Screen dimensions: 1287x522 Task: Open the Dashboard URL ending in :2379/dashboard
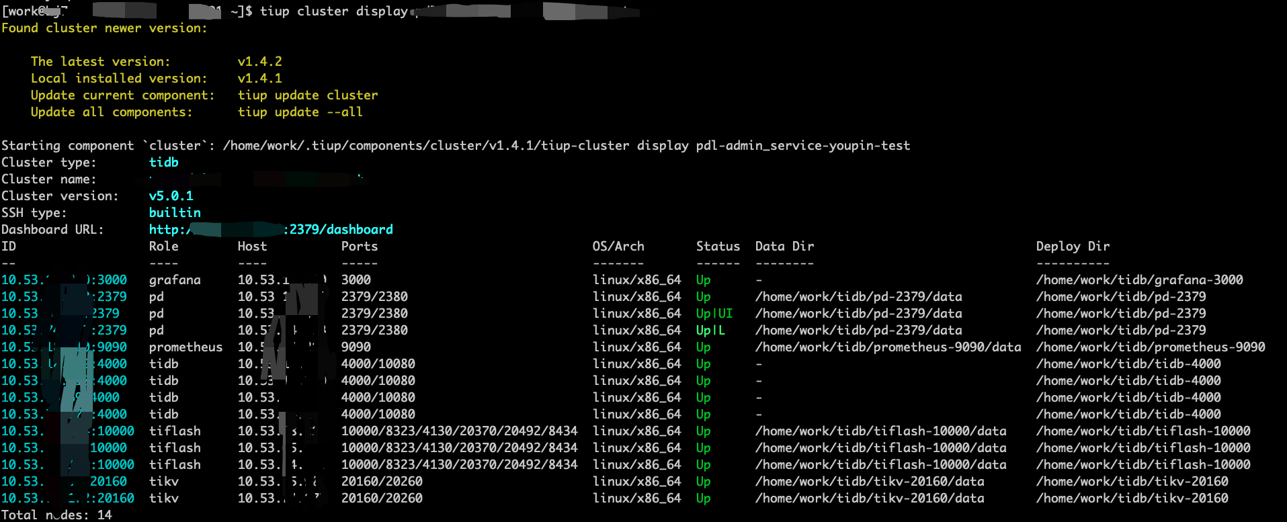tap(271, 230)
